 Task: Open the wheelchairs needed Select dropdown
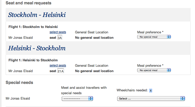tap(151, 99)
